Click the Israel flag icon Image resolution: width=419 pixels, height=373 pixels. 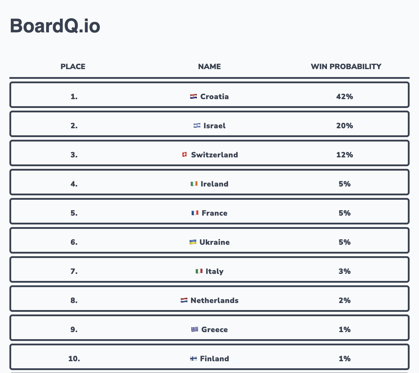tap(197, 126)
